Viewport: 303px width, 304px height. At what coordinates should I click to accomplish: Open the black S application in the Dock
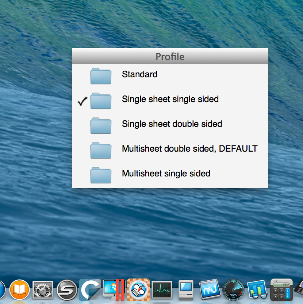[66, 290]
